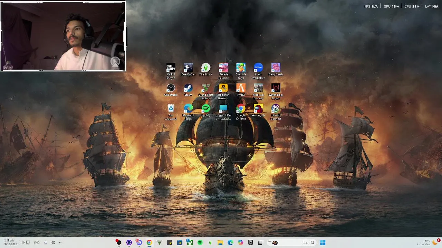Click the LAT N/A overlay readout
442x248 pixels.
point(432,6)
